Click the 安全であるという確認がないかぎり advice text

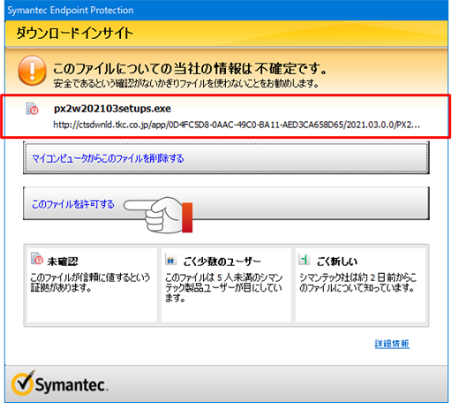pos(186,84)
